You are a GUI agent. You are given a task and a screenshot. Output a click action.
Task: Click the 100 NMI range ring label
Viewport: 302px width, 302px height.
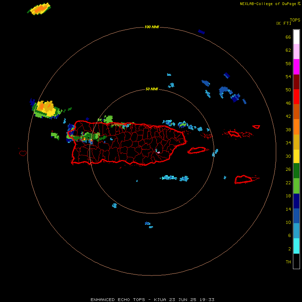point(152,27)
